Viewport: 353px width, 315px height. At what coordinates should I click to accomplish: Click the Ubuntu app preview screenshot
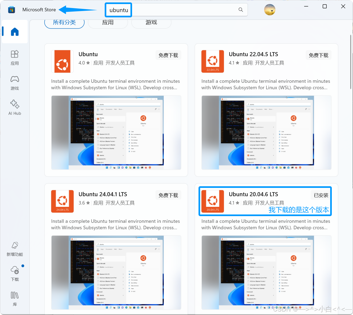pos(116,133)
